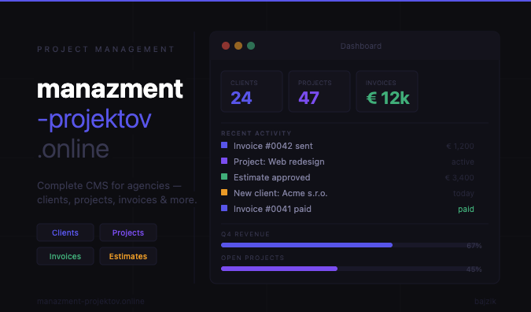Click the green maximize dot in Dashboard window
This screenshot has height=312, width=531.
coord(251,46)
